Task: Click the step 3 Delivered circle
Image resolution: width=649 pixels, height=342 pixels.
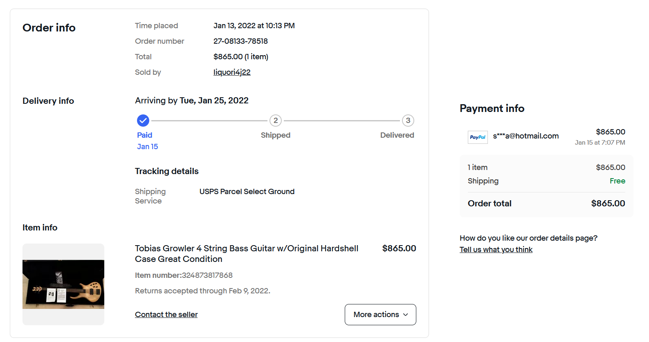Action: 408,121
